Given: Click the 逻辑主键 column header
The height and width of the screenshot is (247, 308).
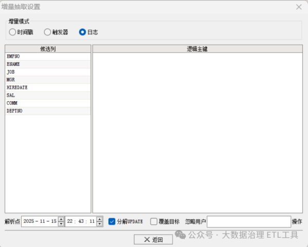Looking at the screenshot, I should (x=198, y=49).
